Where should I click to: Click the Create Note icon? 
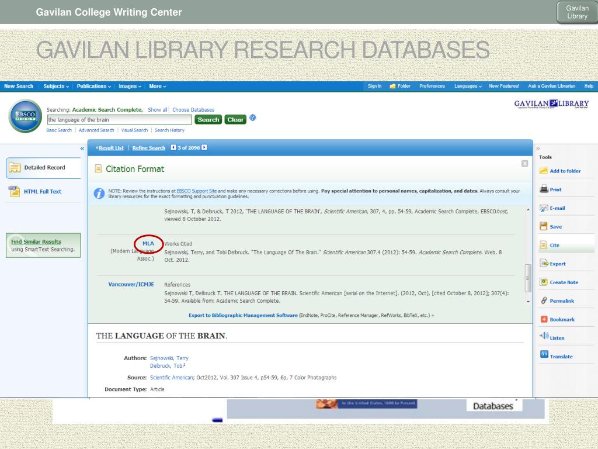coord(544,282)
